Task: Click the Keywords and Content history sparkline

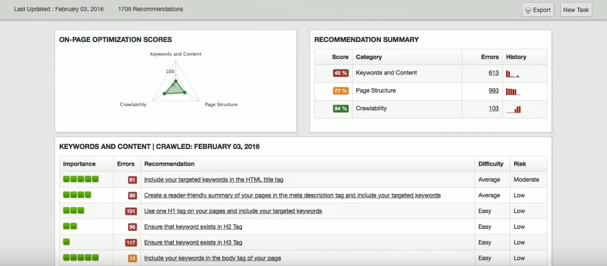Action: (x=513, y=74)
